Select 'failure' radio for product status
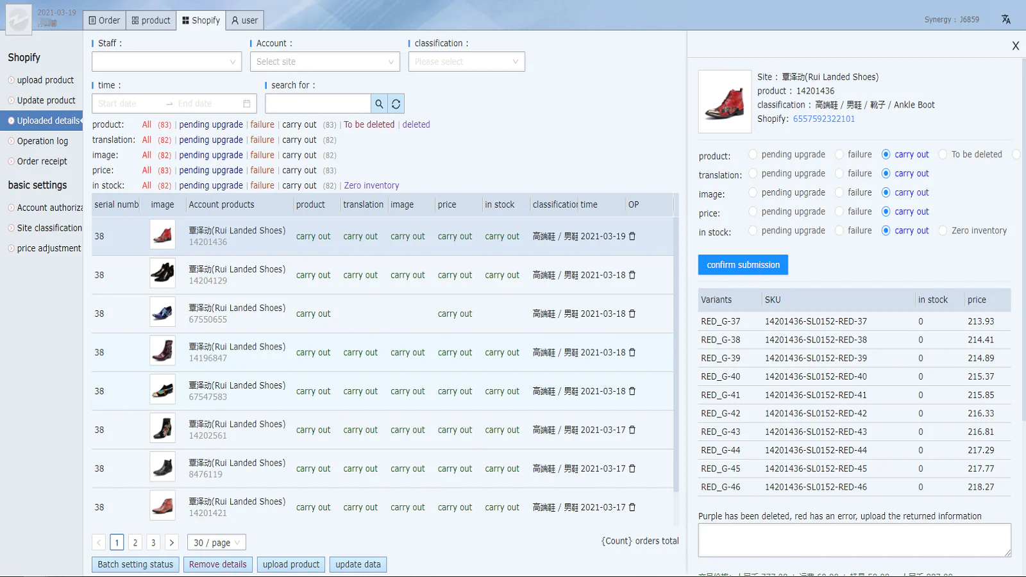1026x577 pixels. tap(839, 155)
